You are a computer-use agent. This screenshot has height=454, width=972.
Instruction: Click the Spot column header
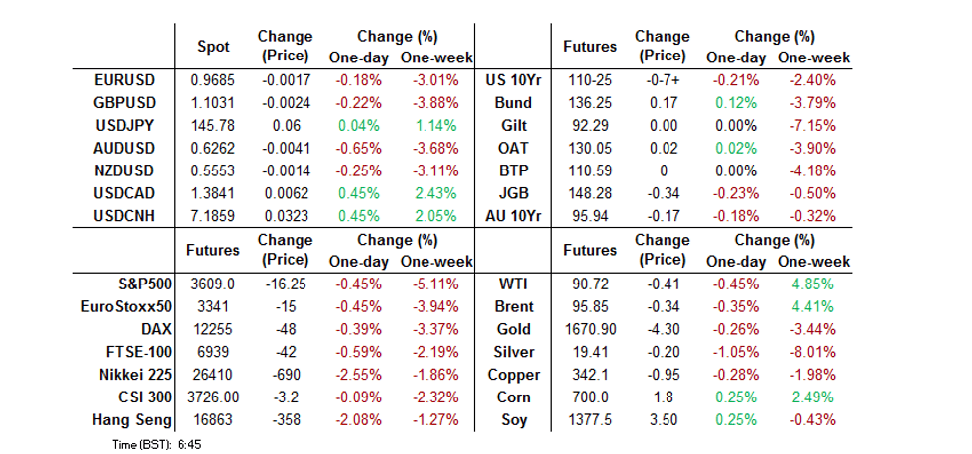click(x=214, y=47)
